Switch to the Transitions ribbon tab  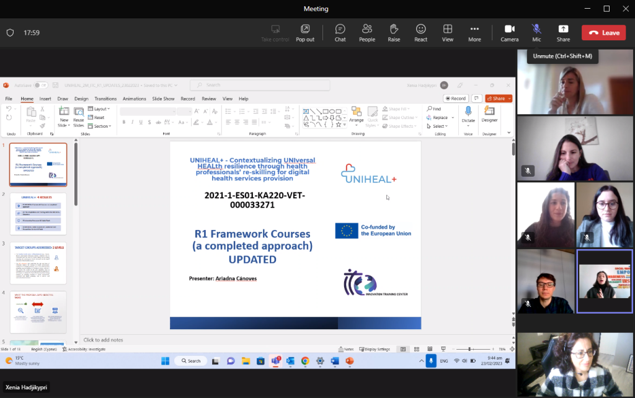(105, 99)
